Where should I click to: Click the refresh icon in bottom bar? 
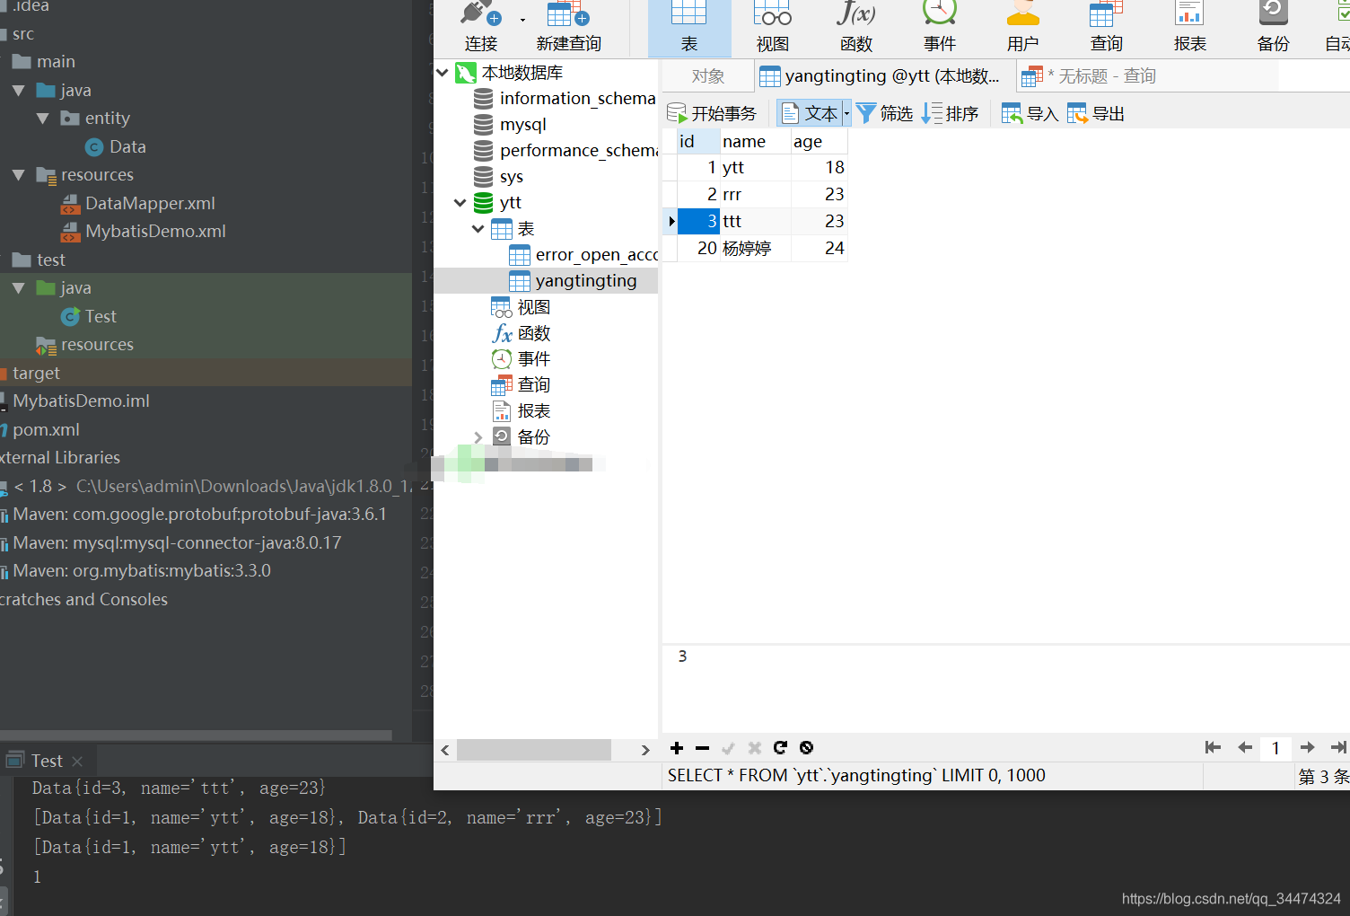coord(780,748)
